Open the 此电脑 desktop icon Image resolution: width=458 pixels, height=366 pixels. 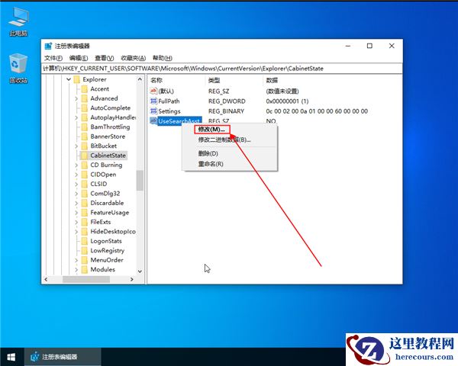tap(18, 21)
